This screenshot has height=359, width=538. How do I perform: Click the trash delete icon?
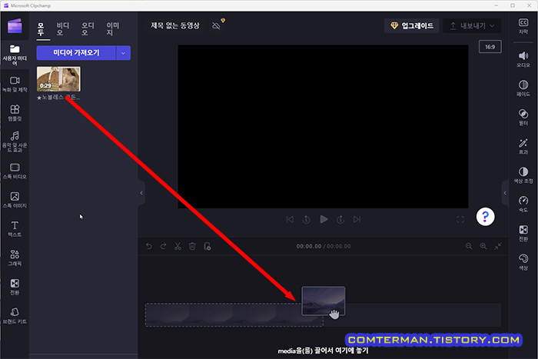click(x=192, y=246)
